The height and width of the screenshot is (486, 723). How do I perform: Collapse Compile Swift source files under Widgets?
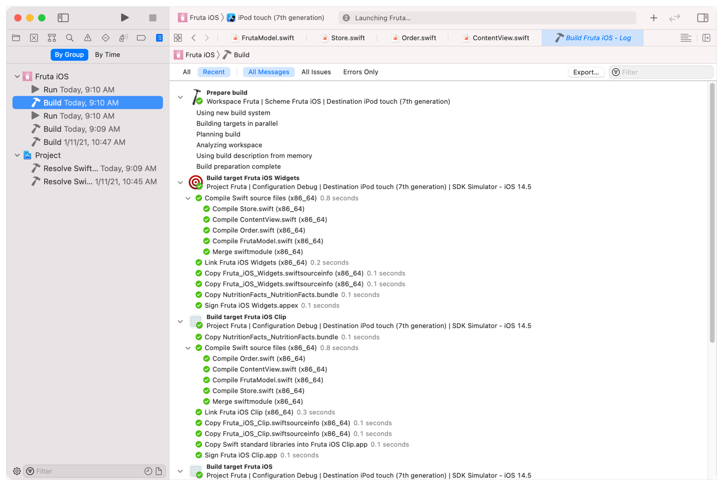188,198
